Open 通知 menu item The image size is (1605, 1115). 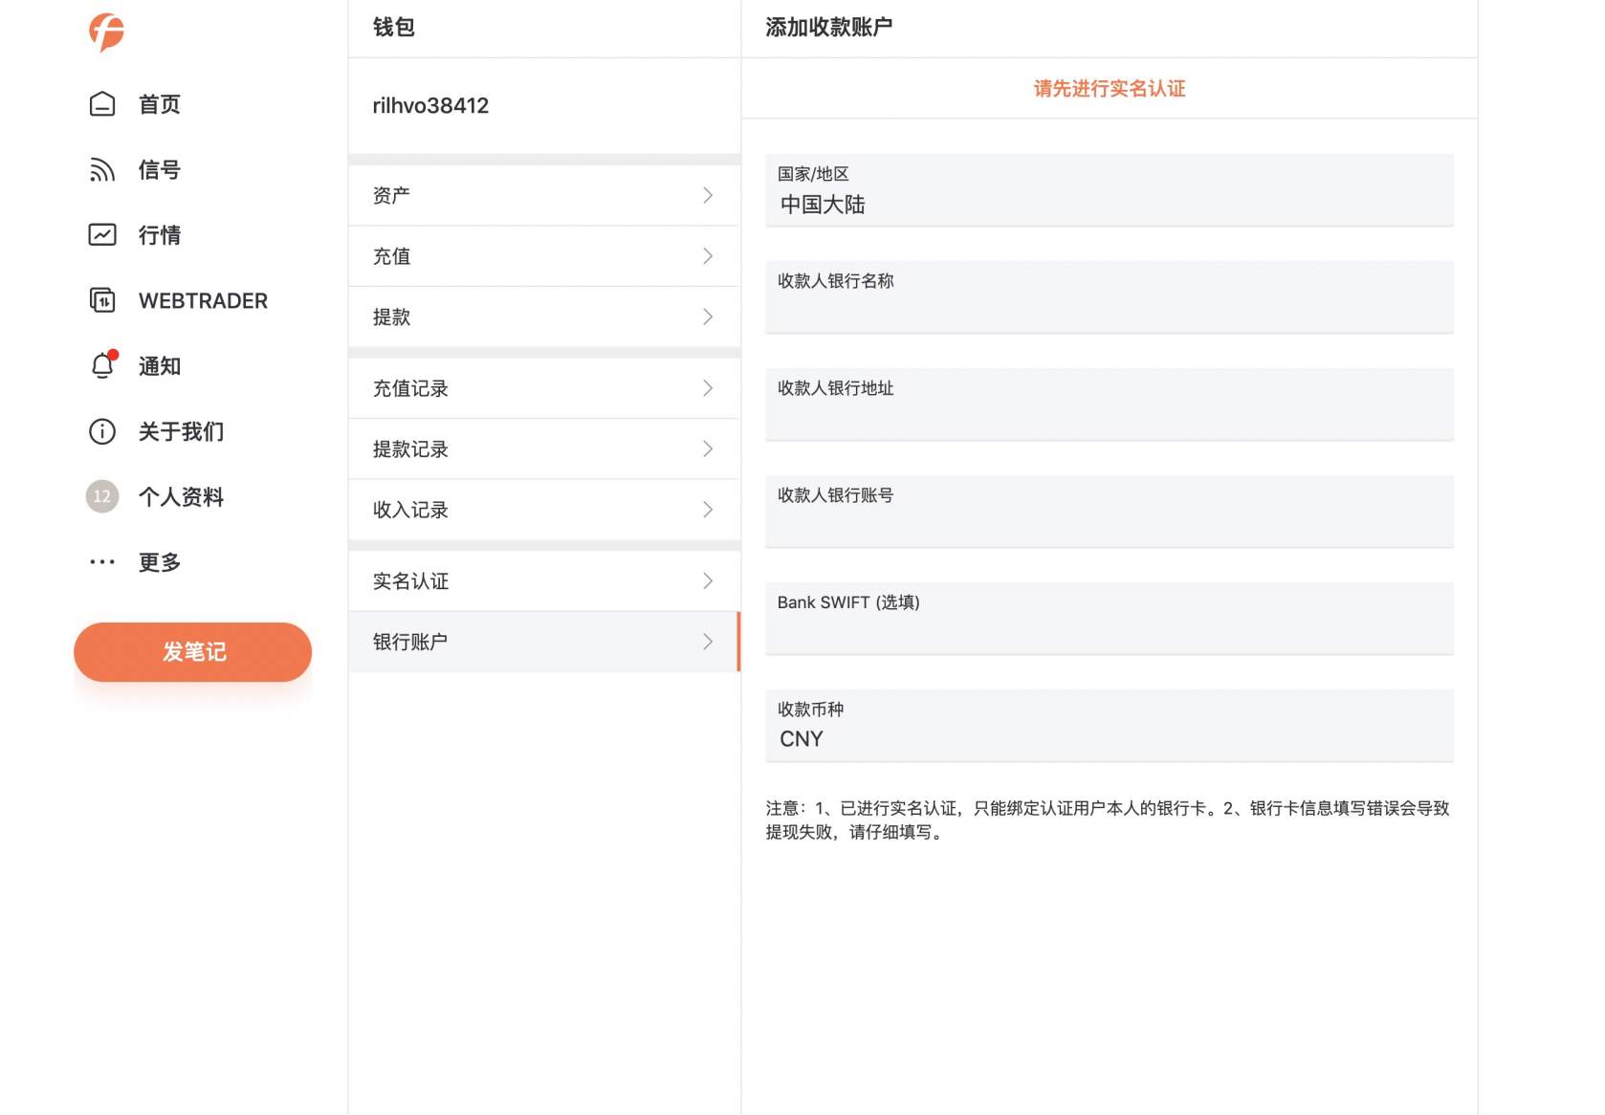pyautogui.click(x=160, y=365)
